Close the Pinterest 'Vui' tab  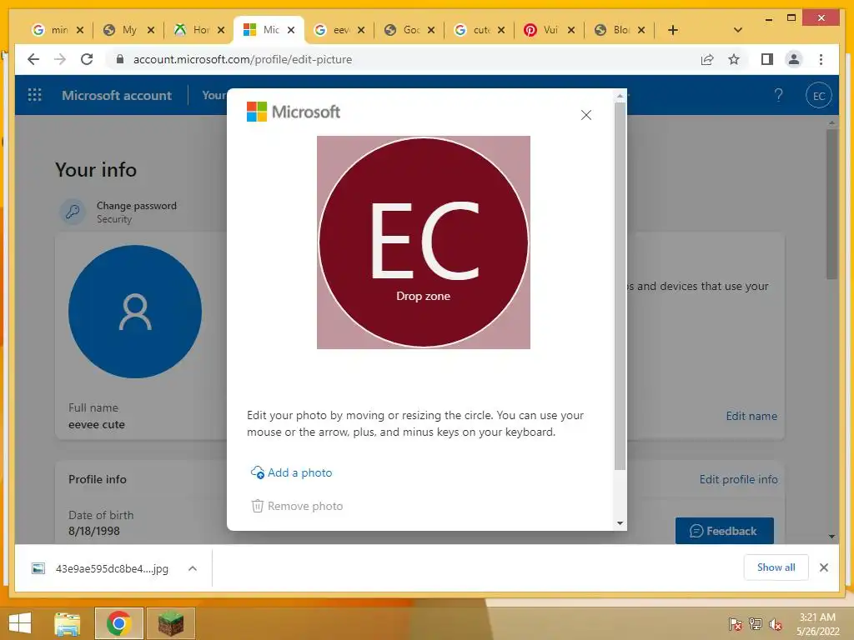coord(570,30)
